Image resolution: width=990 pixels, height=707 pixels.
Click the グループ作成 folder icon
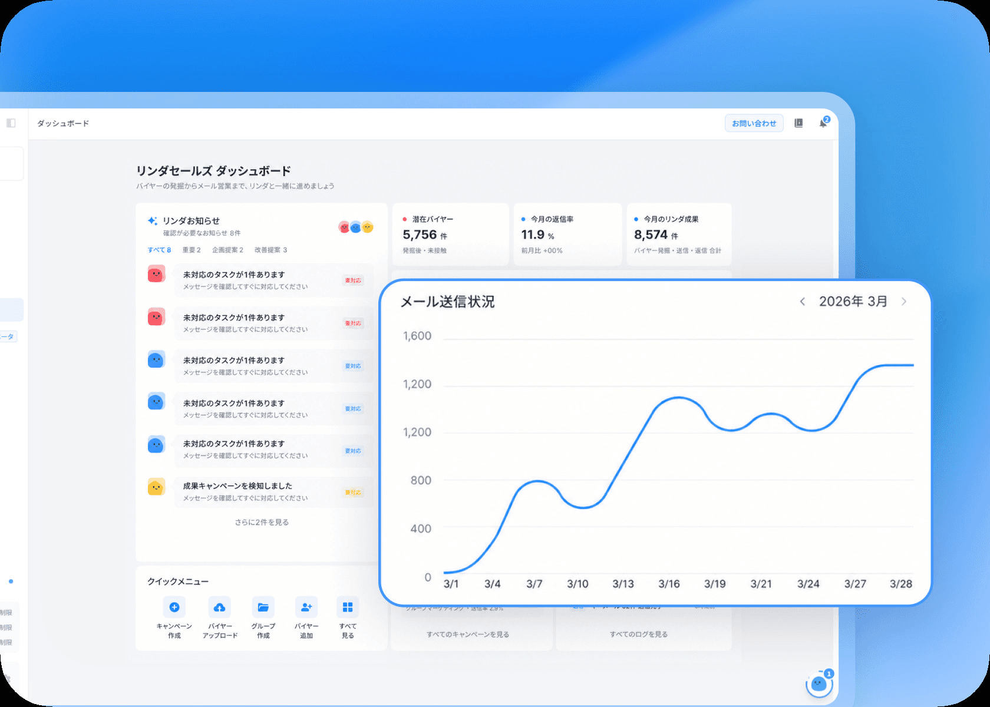263,607
